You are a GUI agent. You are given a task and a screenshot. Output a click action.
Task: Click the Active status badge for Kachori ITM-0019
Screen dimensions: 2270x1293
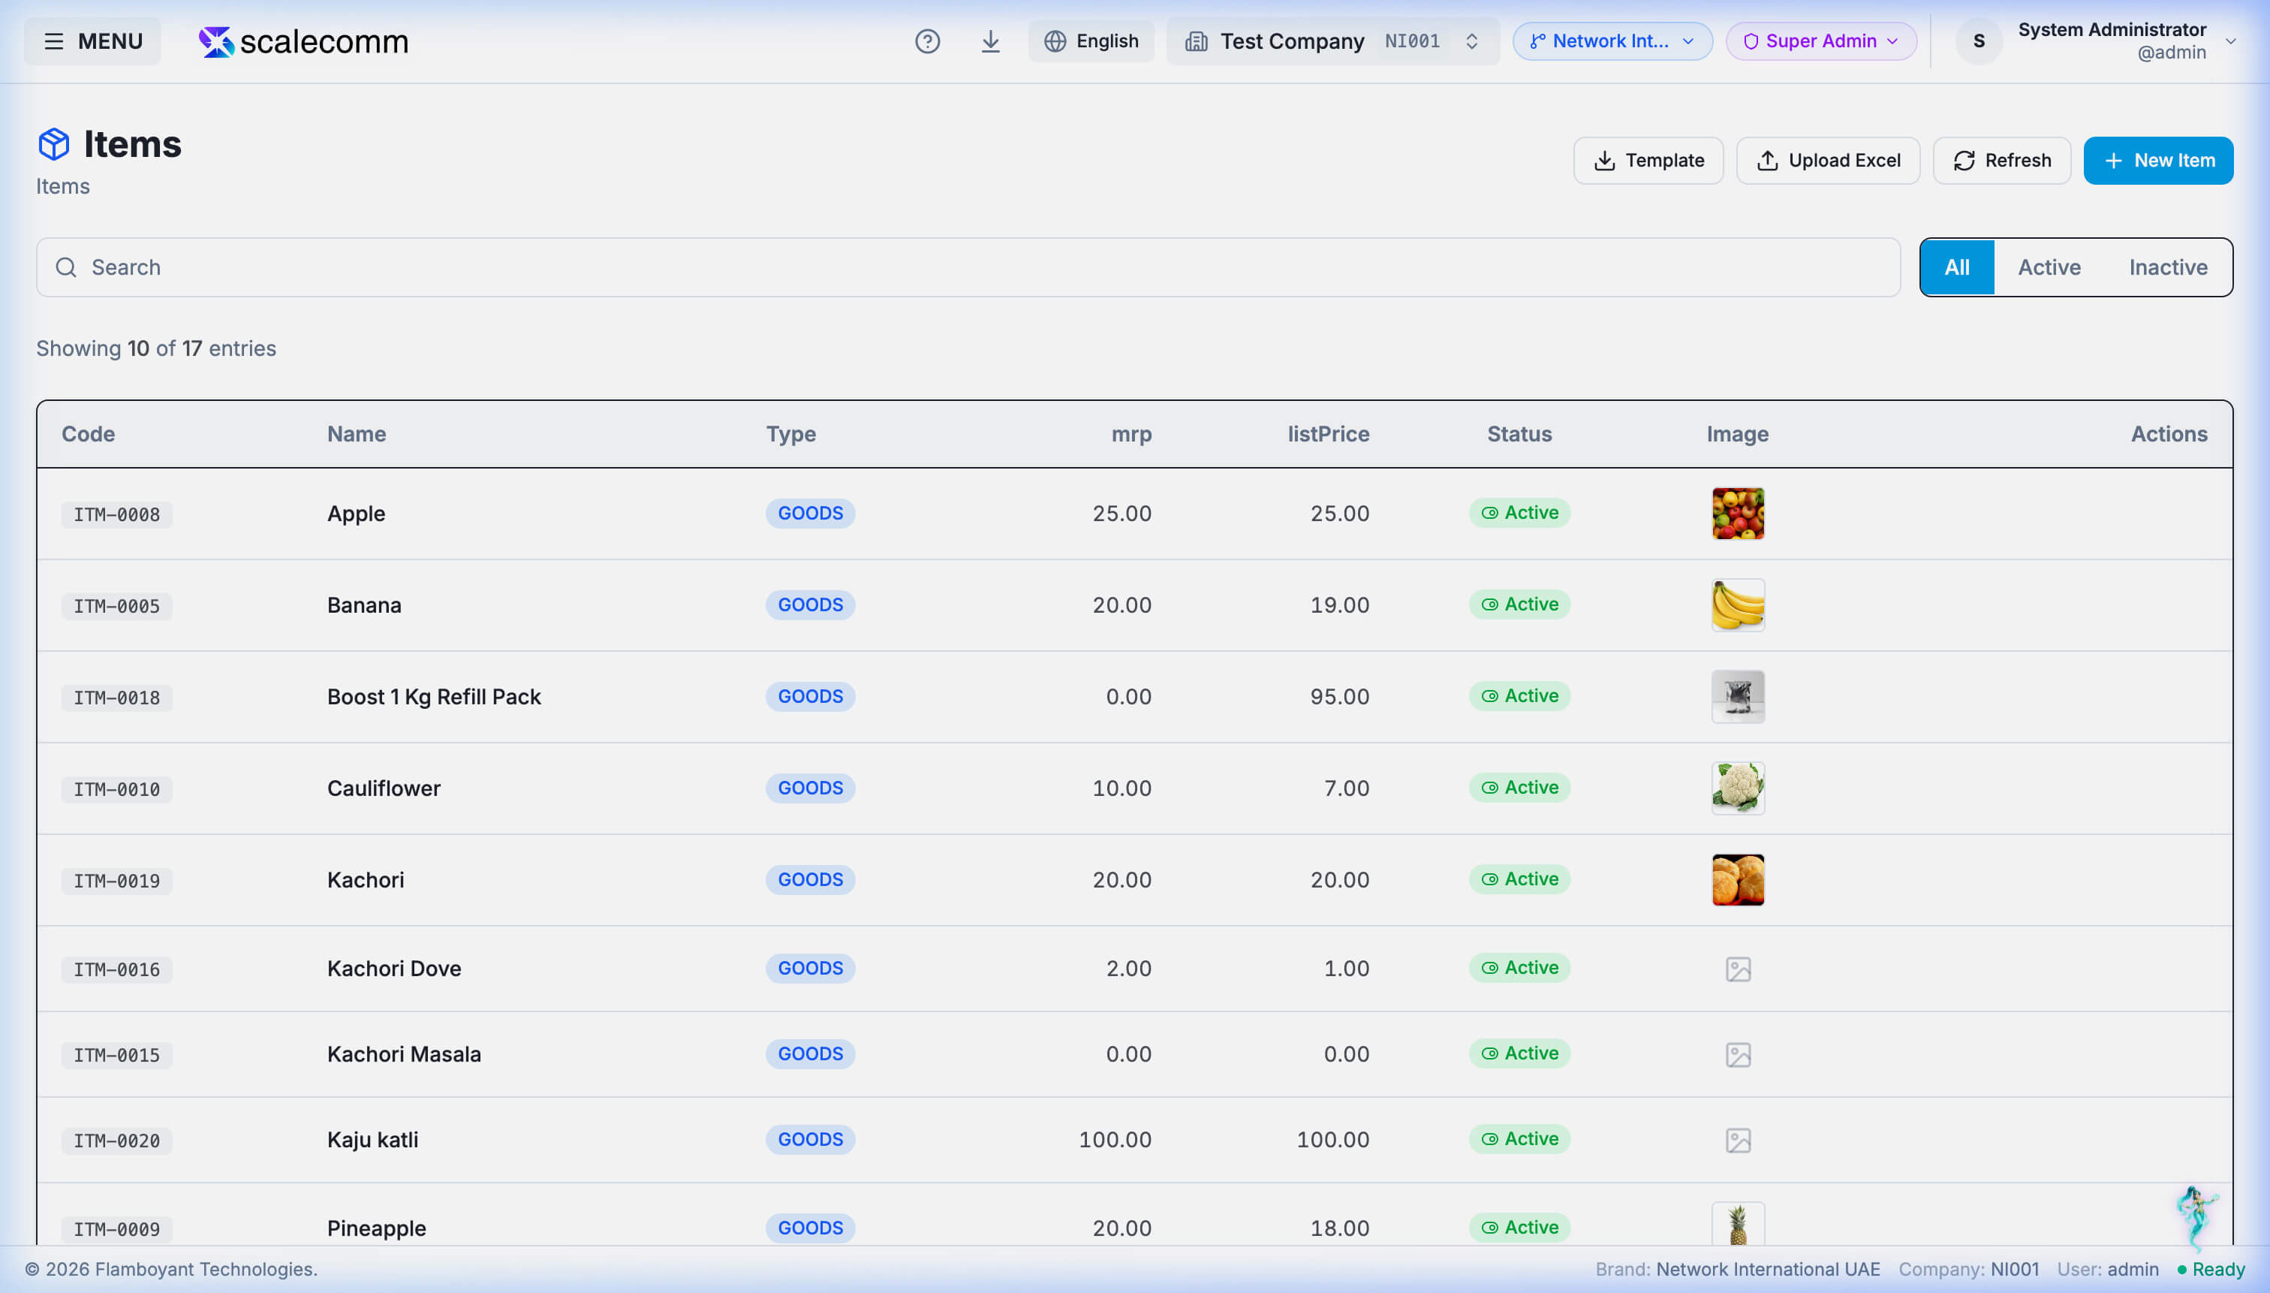(x=1519, y=879)
